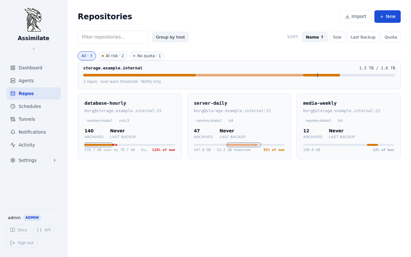Viewport: 411px width, 257px height.
Task: Focus the Filter repositories field
Action: pyautogui.click(x=113, y=37)
